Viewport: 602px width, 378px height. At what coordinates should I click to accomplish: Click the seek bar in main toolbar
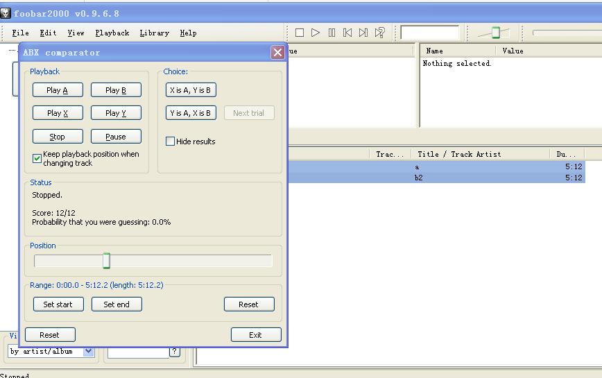coord(567,33)
